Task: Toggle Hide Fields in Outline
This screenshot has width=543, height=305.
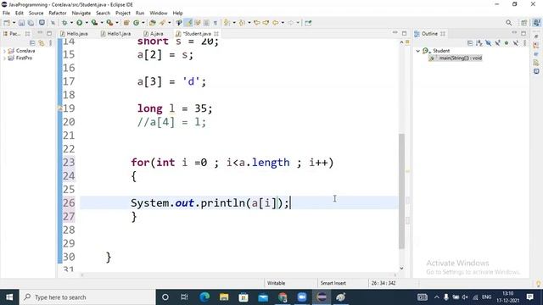Action: click(489, 43)
